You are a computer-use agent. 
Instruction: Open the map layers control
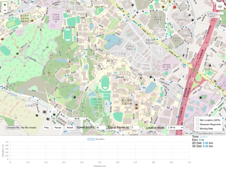[x=220, y=6]
